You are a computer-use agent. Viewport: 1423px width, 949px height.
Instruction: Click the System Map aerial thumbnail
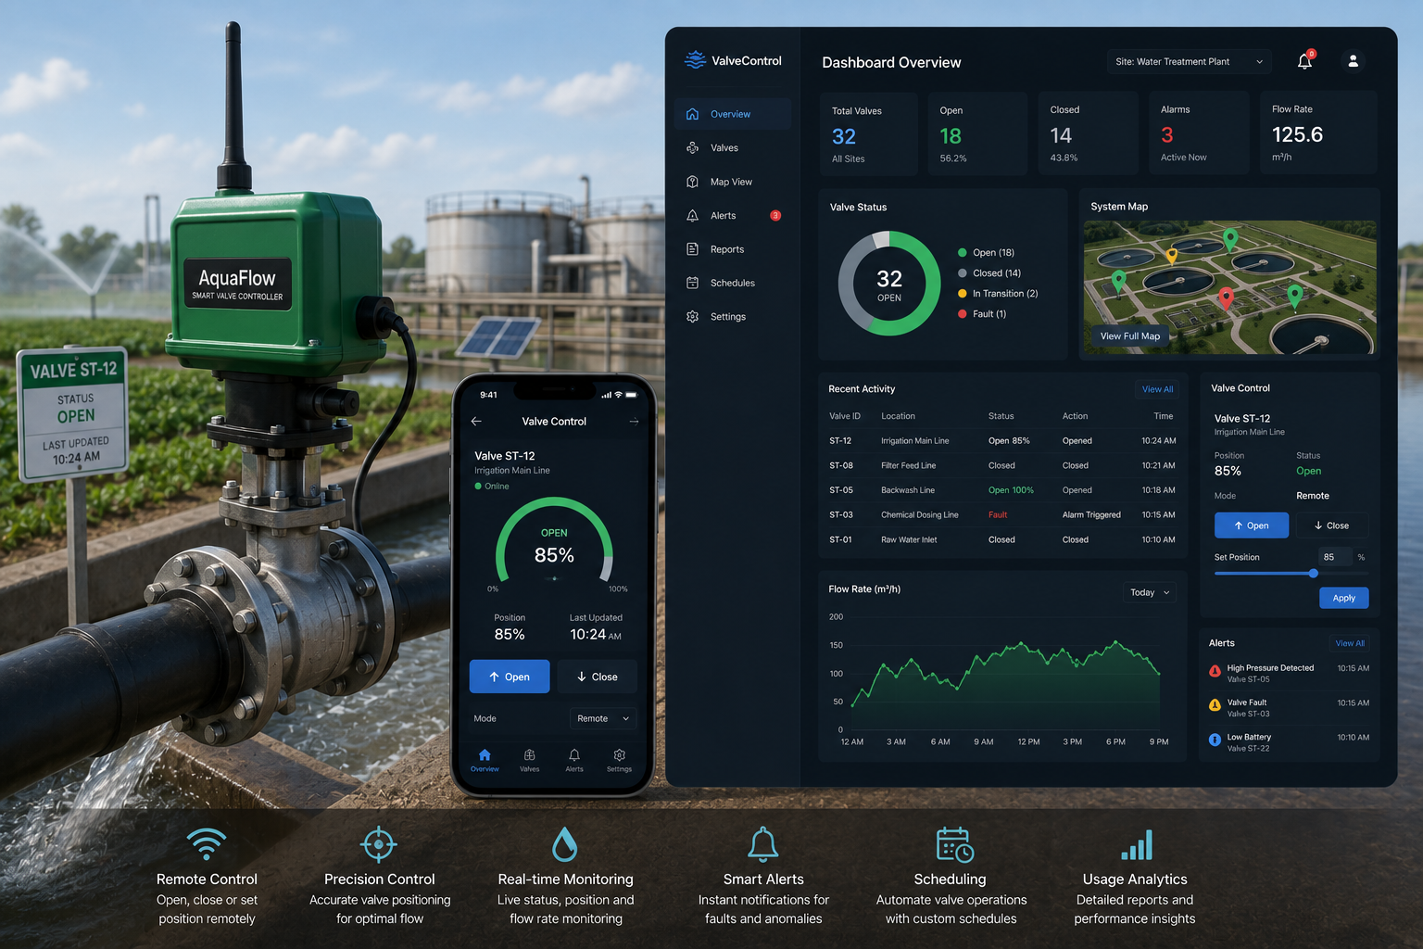click(1229, 287)
